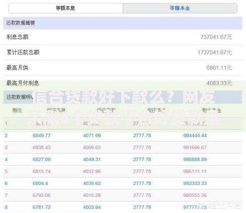Select principal 2777.78 in row 5
The image size is (246, 213).
pos(142,171)
